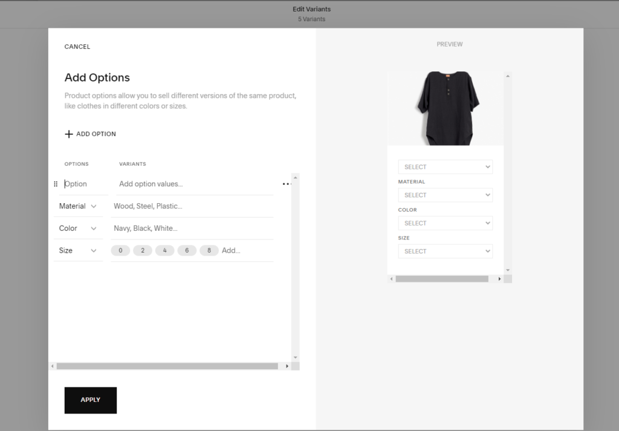Screen dimensions: 619x431
Task: Open the ellipsis menu for the option row
Action: point(286,183)
